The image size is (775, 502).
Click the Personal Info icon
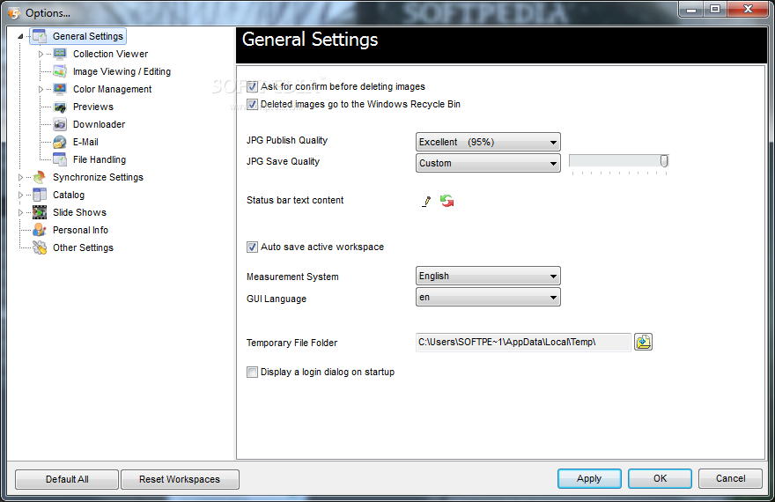coord(40,230)
